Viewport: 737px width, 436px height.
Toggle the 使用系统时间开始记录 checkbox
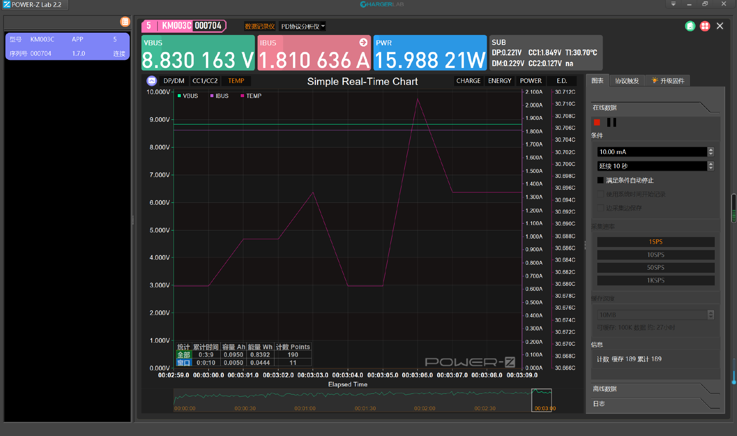pos(600,194)
